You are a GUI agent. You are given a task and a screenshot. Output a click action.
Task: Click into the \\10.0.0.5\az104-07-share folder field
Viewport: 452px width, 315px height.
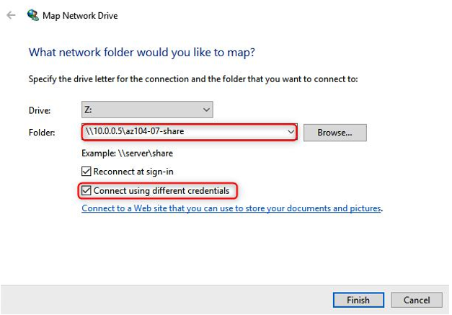click(189, 132)
